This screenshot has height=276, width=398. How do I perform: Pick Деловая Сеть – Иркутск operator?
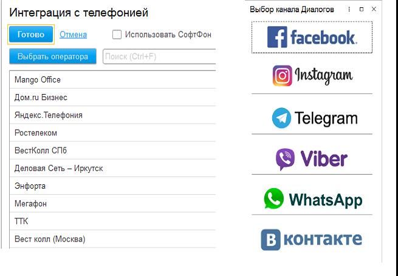pos(58,168)
